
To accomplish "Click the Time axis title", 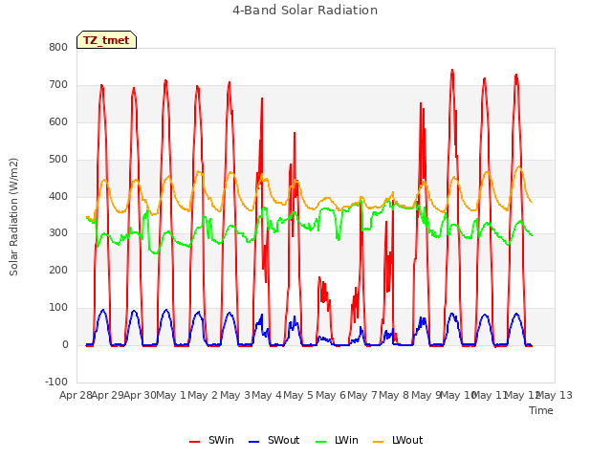I will (541, 410).
